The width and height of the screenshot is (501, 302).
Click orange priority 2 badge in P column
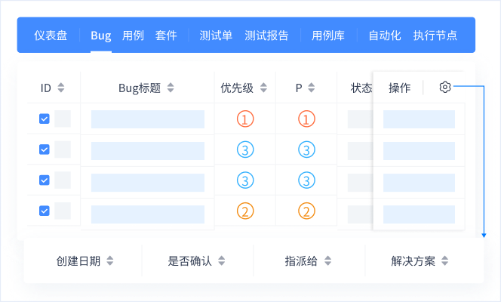coord(306,211)
